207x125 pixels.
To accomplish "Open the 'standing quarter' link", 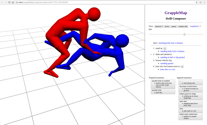I will tap(167, 63).
